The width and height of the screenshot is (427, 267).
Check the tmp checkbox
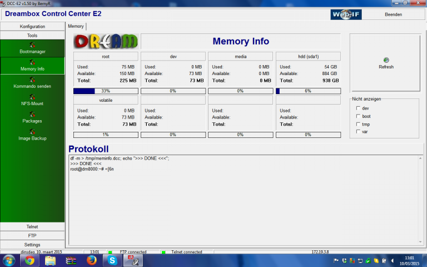pyautogui.click(x=358, y=124)
